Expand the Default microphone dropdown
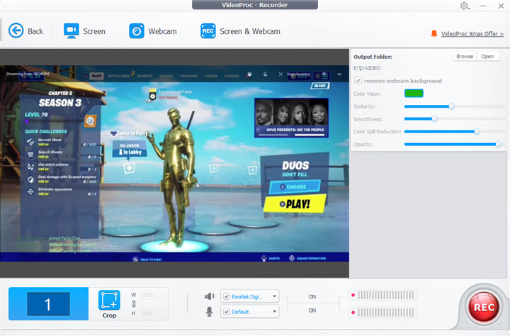The image size is (510, 336). click(x=275, y=312)
